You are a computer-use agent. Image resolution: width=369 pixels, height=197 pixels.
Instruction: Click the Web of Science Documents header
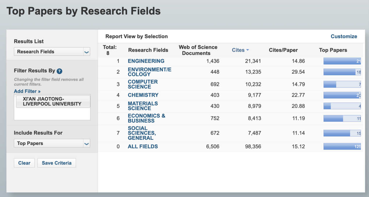(x=198, y=50)
